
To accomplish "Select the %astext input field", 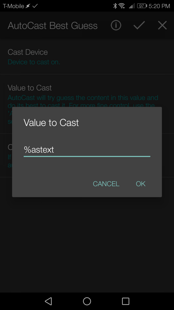I will (x=86, y=150).
